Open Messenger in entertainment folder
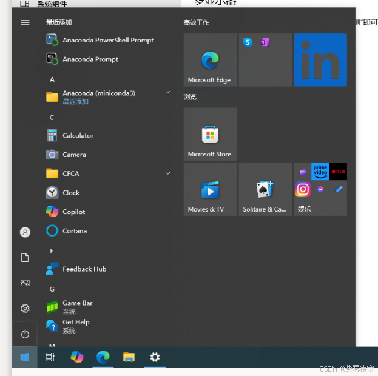The image size is (378, 376). [x=320, y=189]
